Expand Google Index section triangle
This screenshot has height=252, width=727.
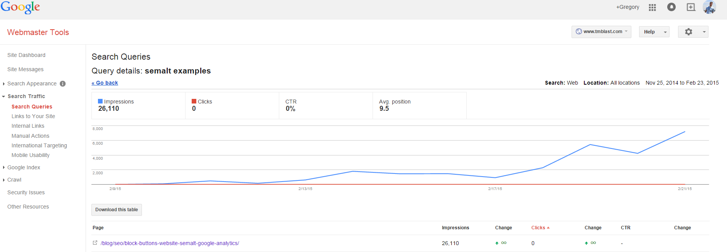click(4, 167)
